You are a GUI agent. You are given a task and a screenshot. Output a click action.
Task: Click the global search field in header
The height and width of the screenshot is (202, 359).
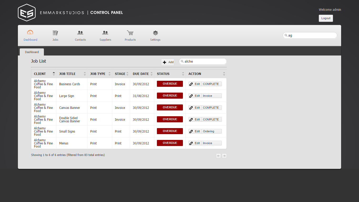(311, 36)
